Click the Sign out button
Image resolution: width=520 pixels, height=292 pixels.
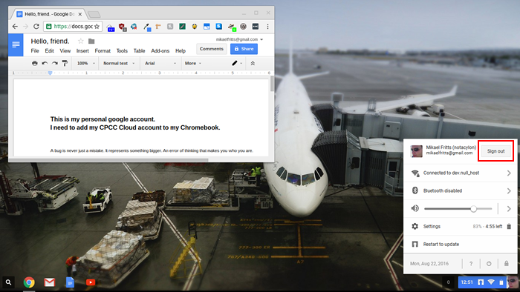pos(495,151)
